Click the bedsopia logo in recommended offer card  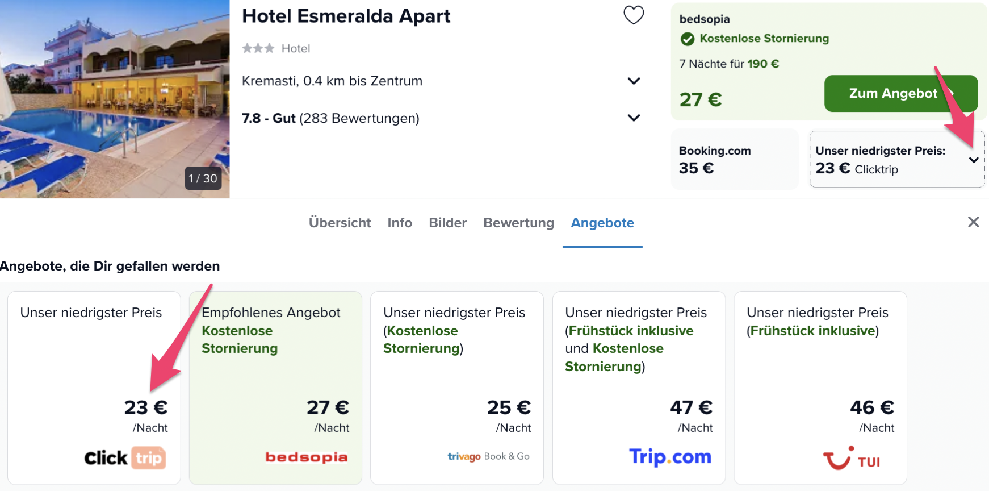[307, 457]
